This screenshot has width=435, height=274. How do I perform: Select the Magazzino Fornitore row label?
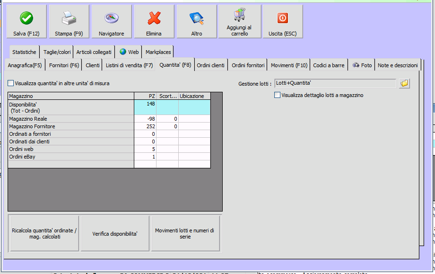pyautogui.click(x=71, y=126)
